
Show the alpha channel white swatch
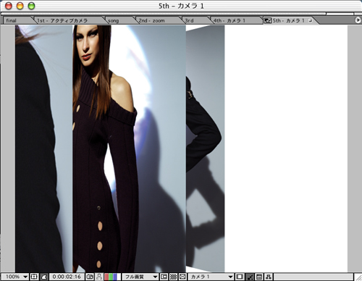point(119,277)
